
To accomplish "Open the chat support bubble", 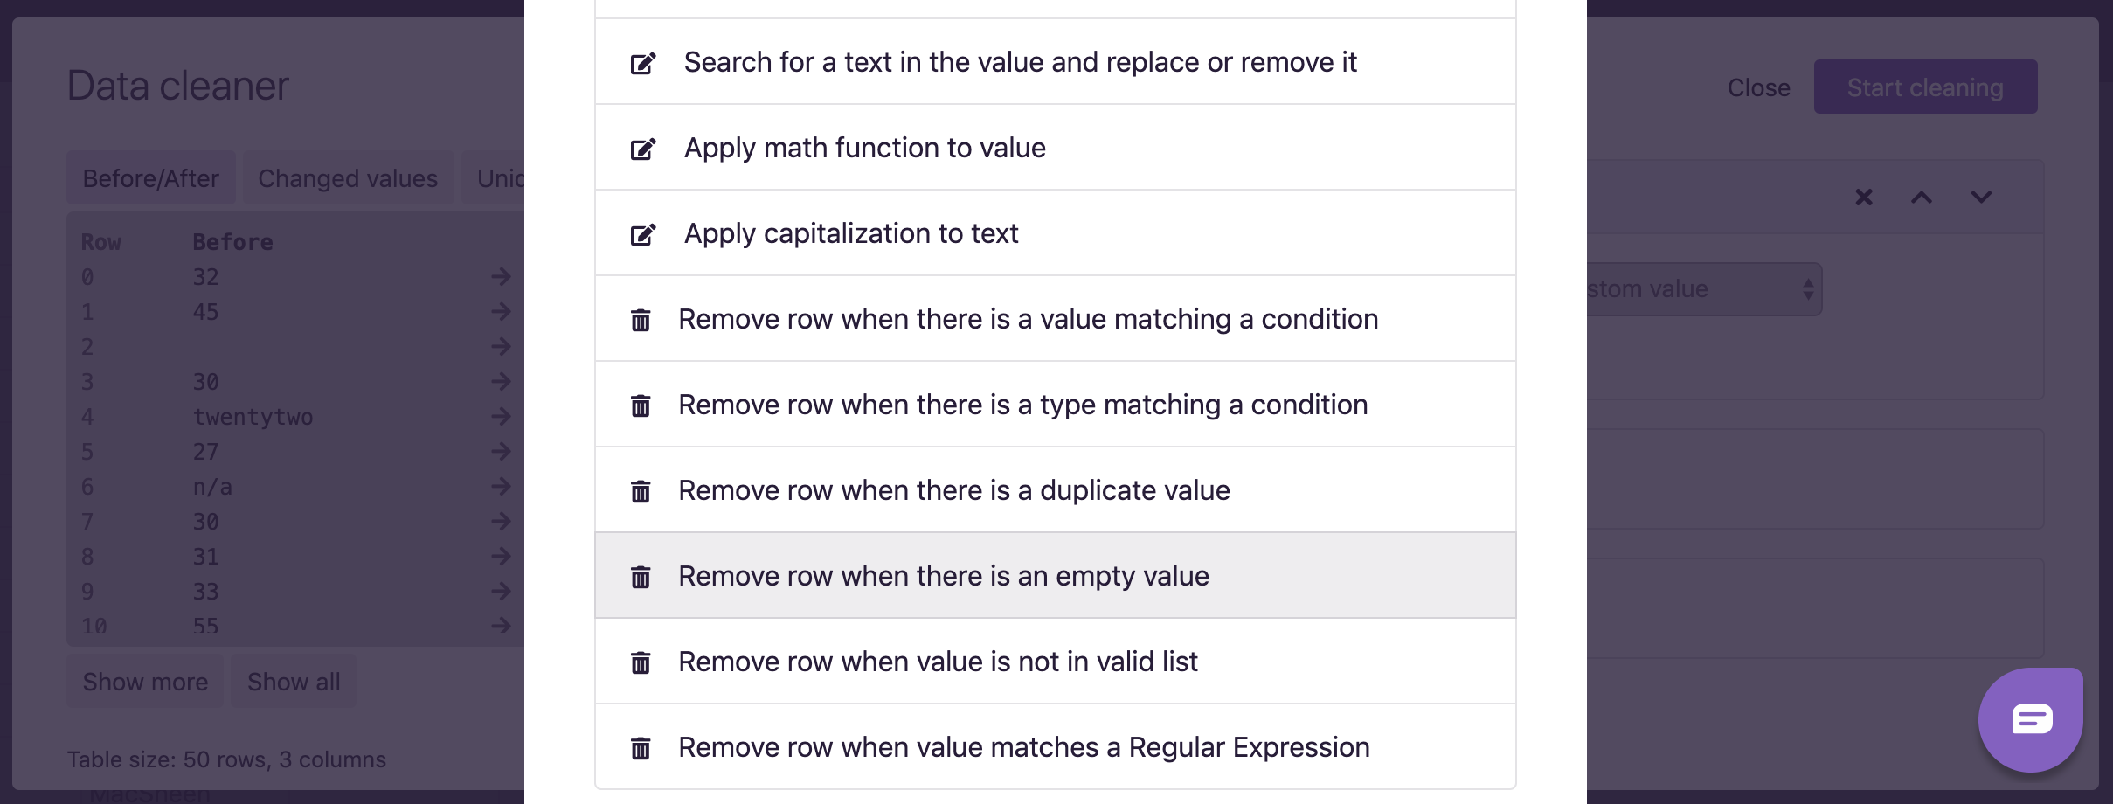I will 2030,719.
